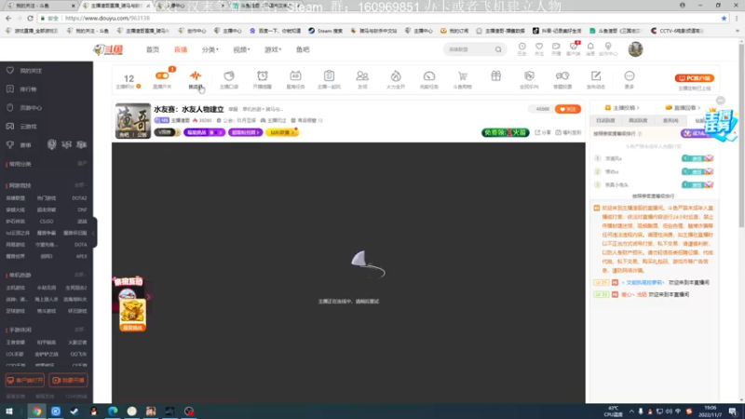Open the yellow pill button in stream info
Viewport: 745px width, 419px height.
[x=282, y=132]
